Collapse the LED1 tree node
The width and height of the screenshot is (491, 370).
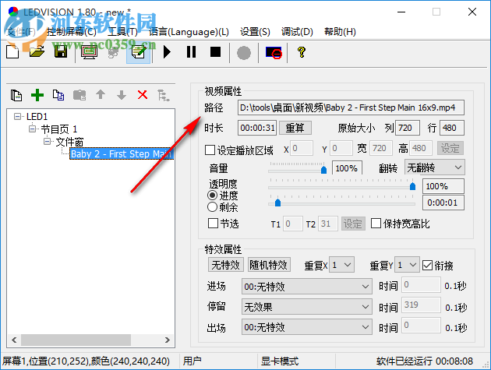[17, 116]
